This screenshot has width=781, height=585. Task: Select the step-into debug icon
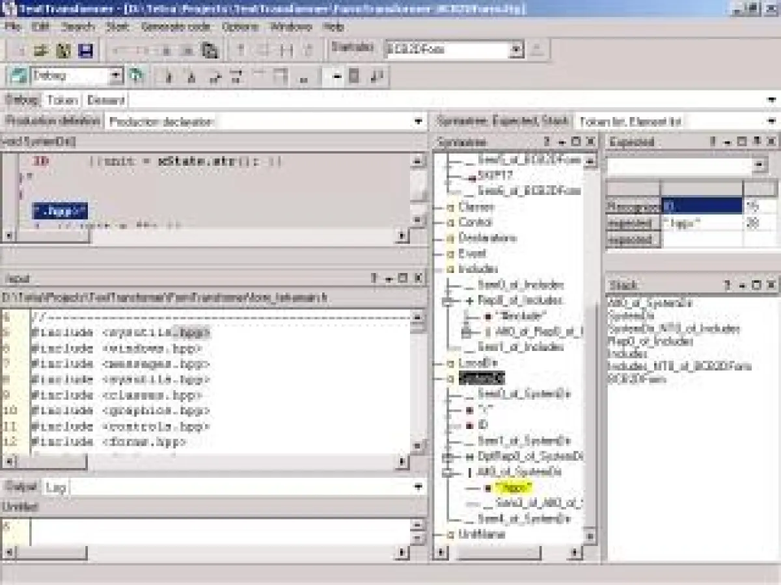[x=168, y=76]
